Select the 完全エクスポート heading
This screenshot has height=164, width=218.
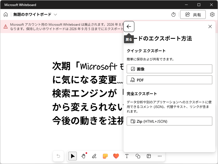(x=142, y=94)
